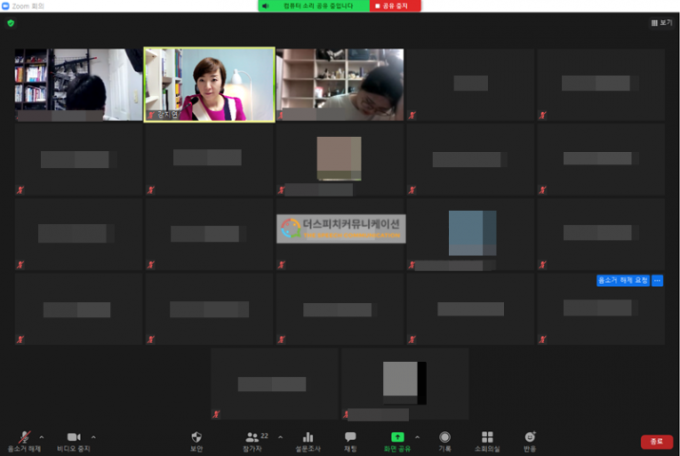Click the green 화면 공유 share screen icon

click(x=397, y=438)
